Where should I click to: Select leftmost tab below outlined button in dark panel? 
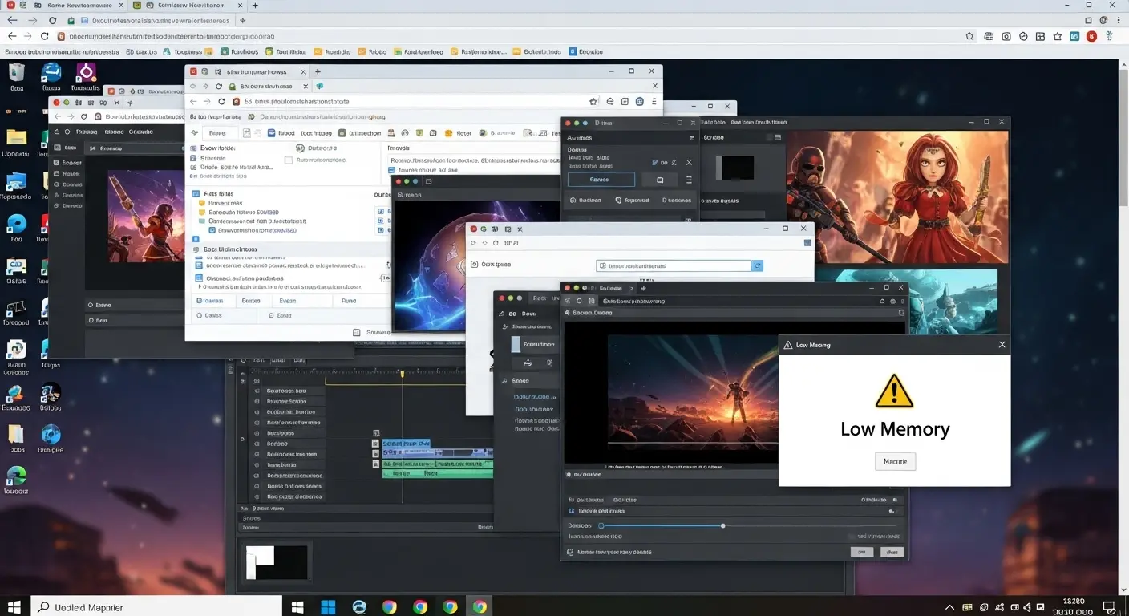(x=585, y=200)
